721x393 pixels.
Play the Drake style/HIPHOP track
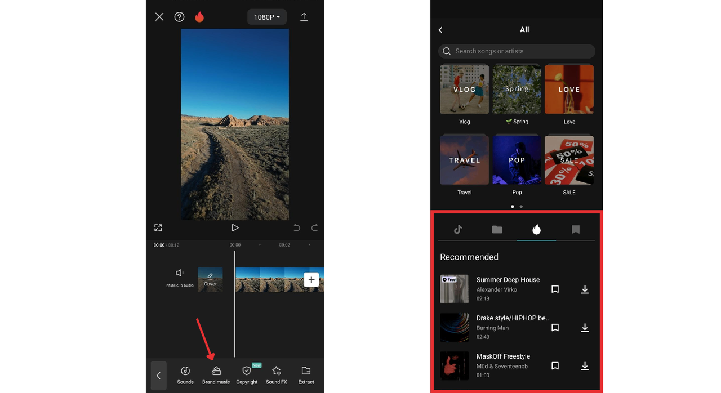click(455, 327)
